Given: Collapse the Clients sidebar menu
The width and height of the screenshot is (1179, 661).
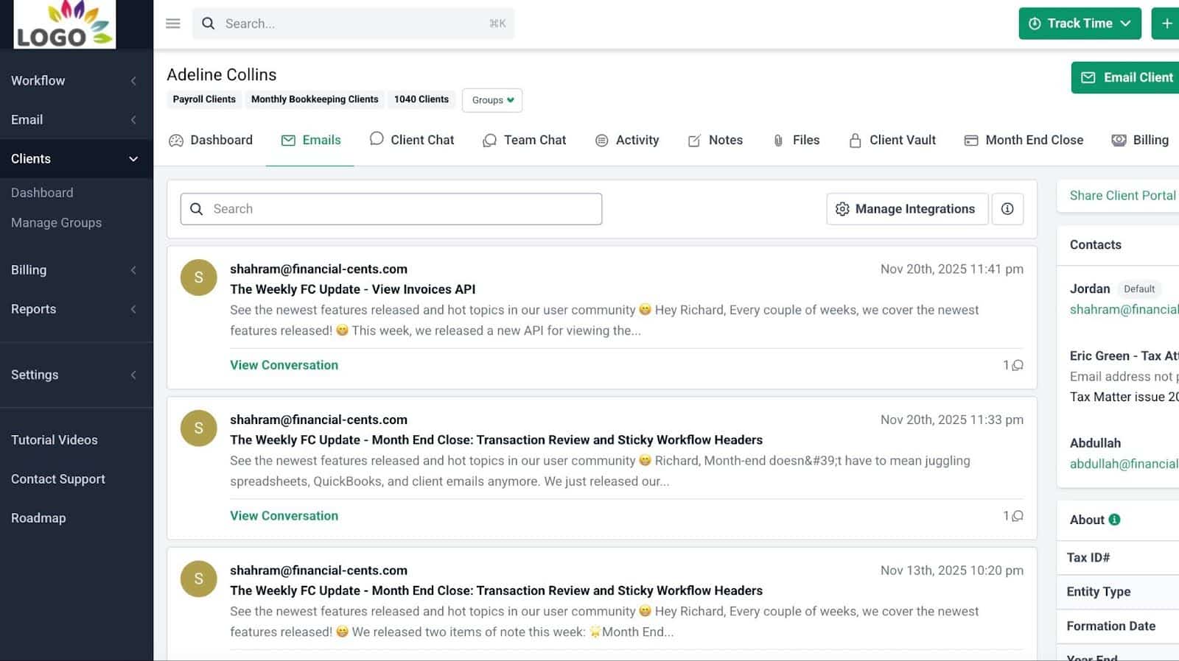Looking at the screenshot, I should (77, 159).
